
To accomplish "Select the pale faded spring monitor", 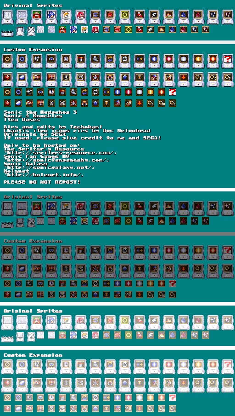I will 81,367.
